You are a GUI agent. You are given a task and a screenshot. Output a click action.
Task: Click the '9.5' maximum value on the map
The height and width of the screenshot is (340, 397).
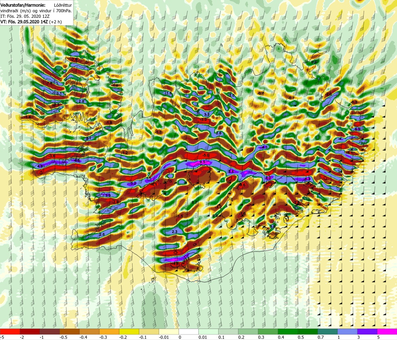click(202, 162)
